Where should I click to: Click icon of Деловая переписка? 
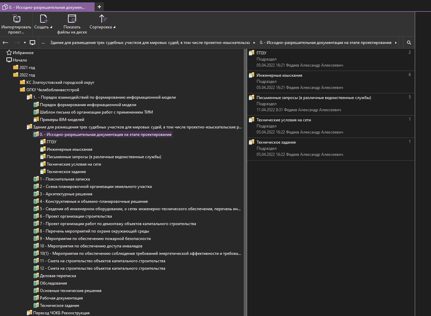[36, 276]
